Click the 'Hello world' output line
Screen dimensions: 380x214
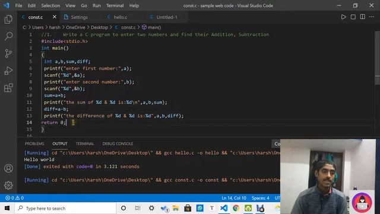click(x=39, y=160)
